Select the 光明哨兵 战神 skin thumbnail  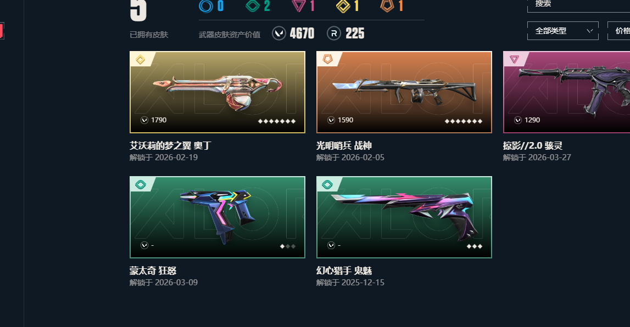click(x=404, y=92)
